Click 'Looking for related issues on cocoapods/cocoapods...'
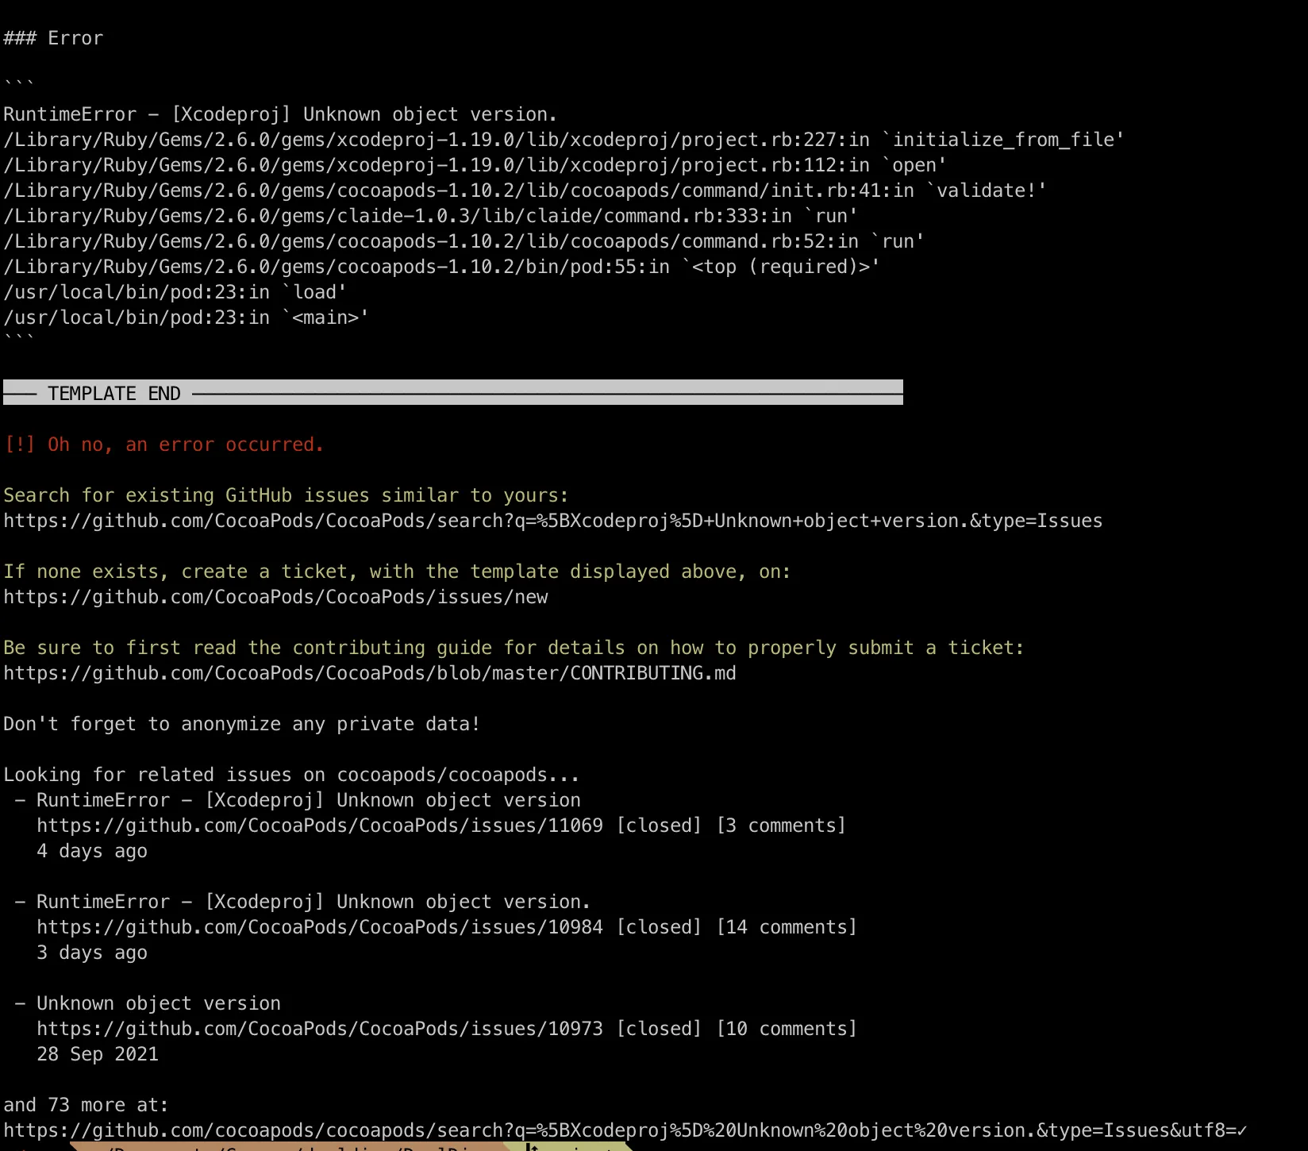 pos(291,775)
